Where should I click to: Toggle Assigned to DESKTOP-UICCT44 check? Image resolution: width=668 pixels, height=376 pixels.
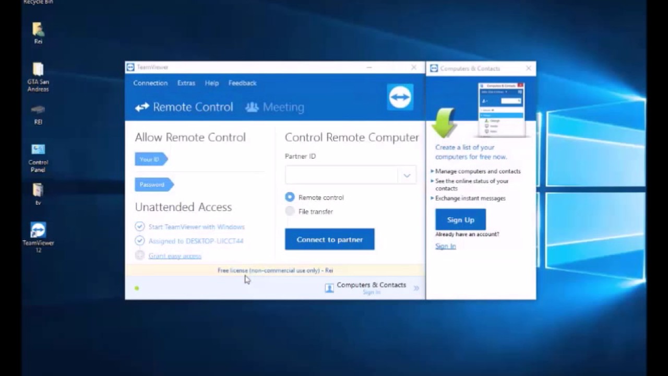(139, 241)
